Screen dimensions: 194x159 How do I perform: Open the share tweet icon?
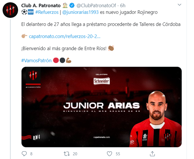point(152,154)
